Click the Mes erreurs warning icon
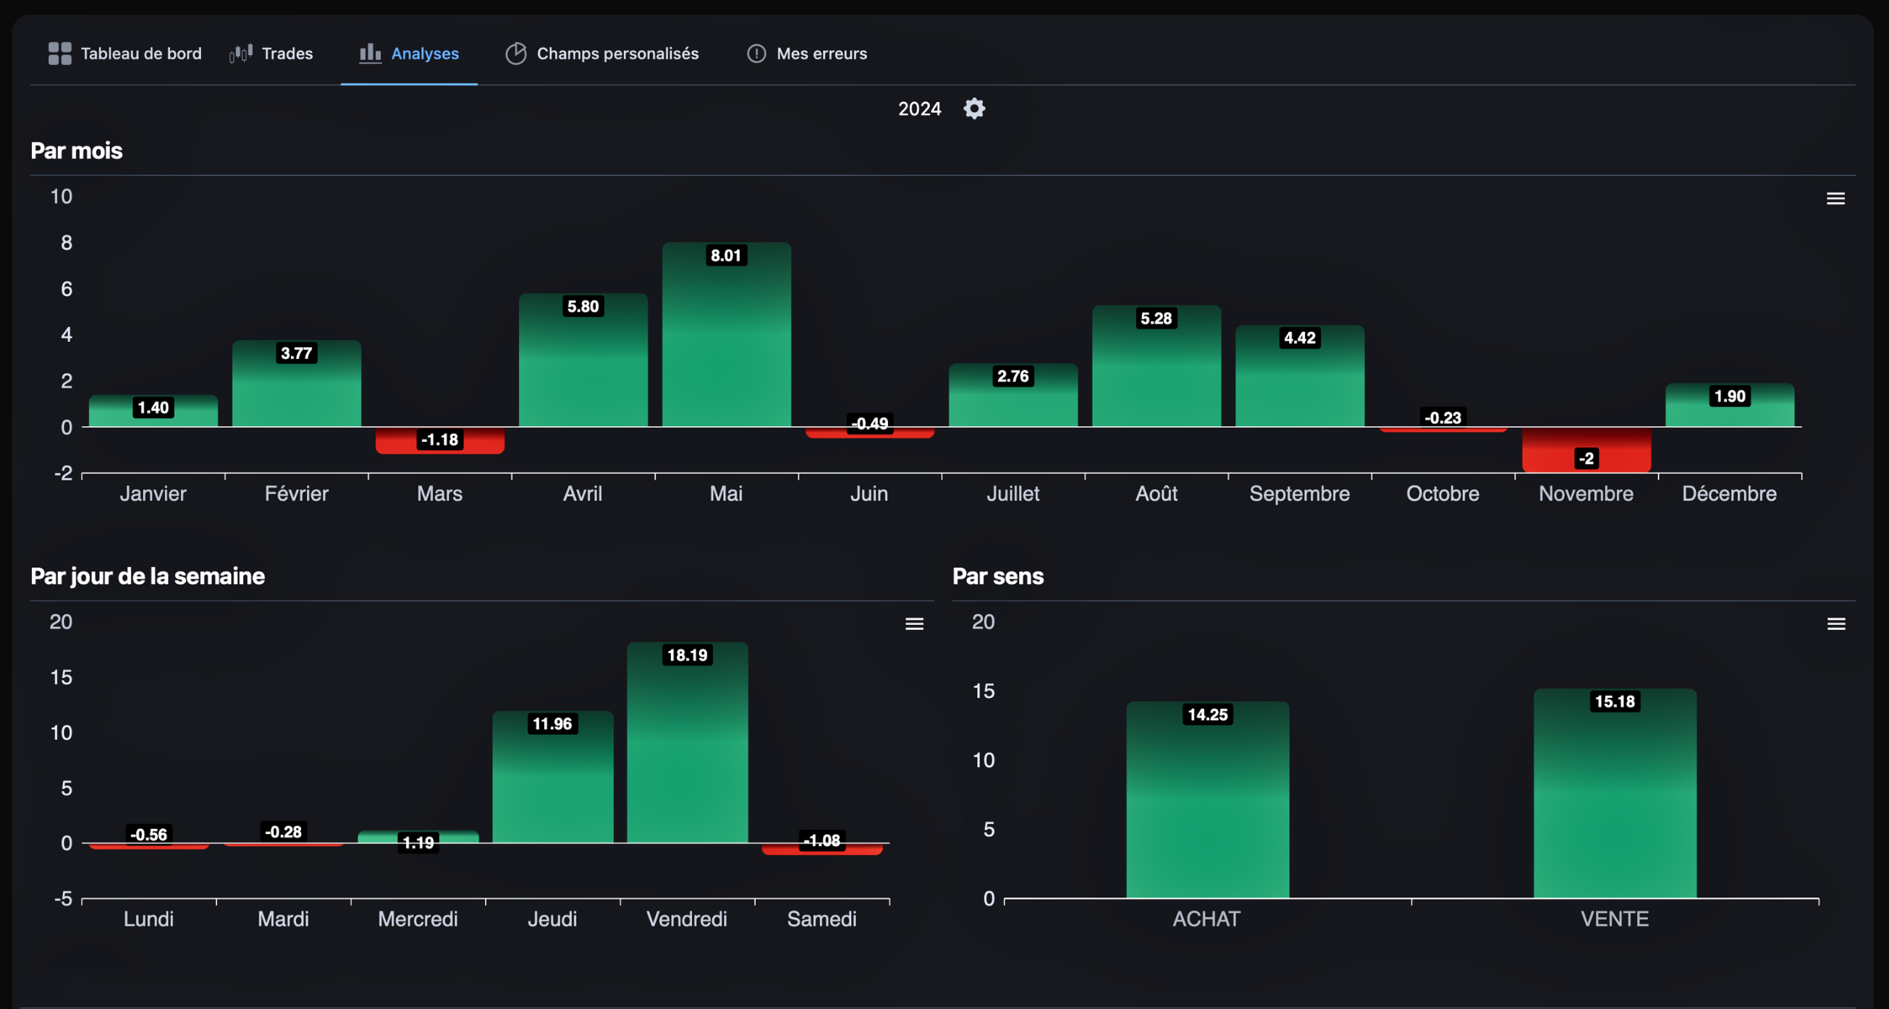Viewport: 1889px width, 1009px height. [x=756, y=54]
